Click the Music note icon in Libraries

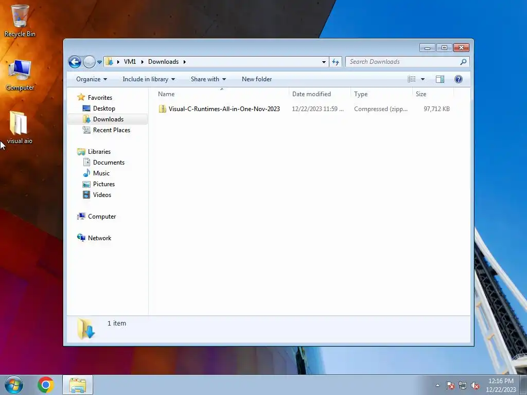[x=86, y=173]
